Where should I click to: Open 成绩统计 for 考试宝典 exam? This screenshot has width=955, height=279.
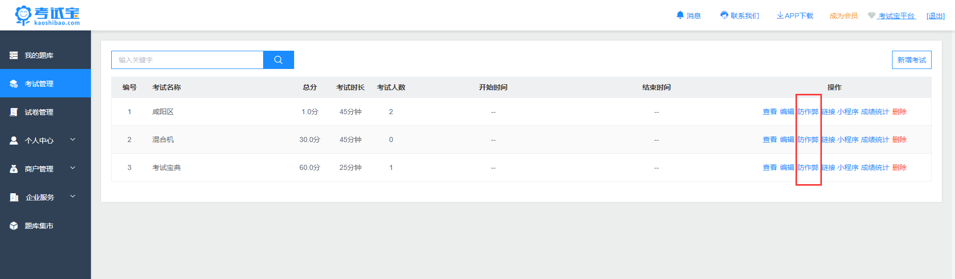point(875,167)
